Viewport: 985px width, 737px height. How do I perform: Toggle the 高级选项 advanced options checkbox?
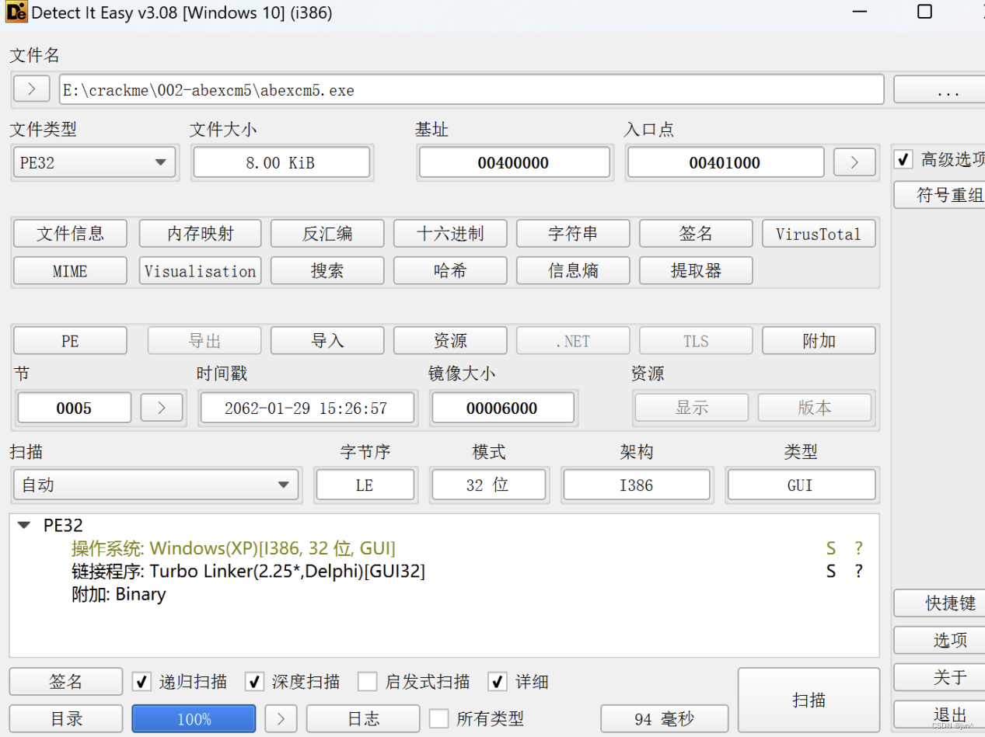(x=903, y=159)
